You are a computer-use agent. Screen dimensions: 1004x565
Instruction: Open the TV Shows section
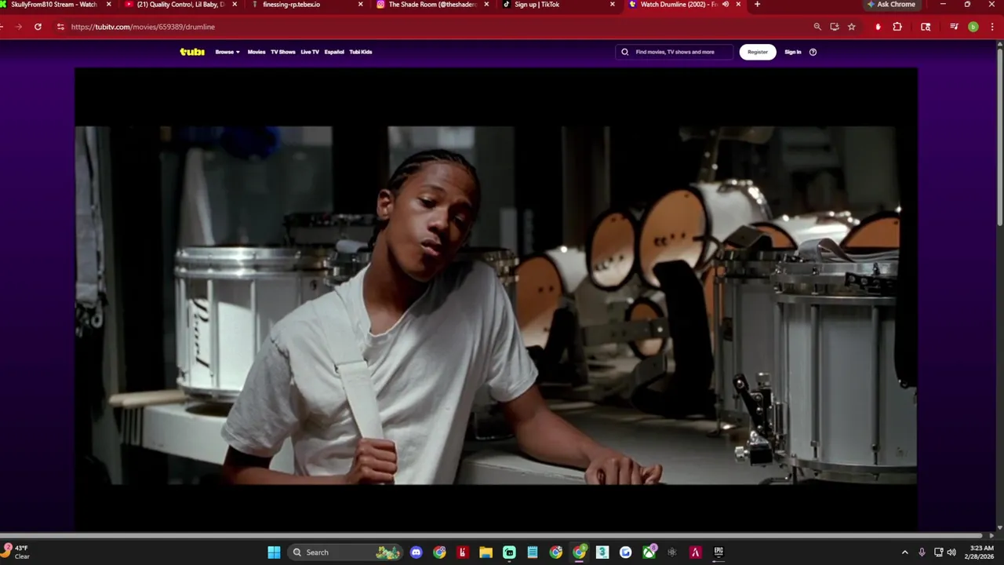pos(283,52)
